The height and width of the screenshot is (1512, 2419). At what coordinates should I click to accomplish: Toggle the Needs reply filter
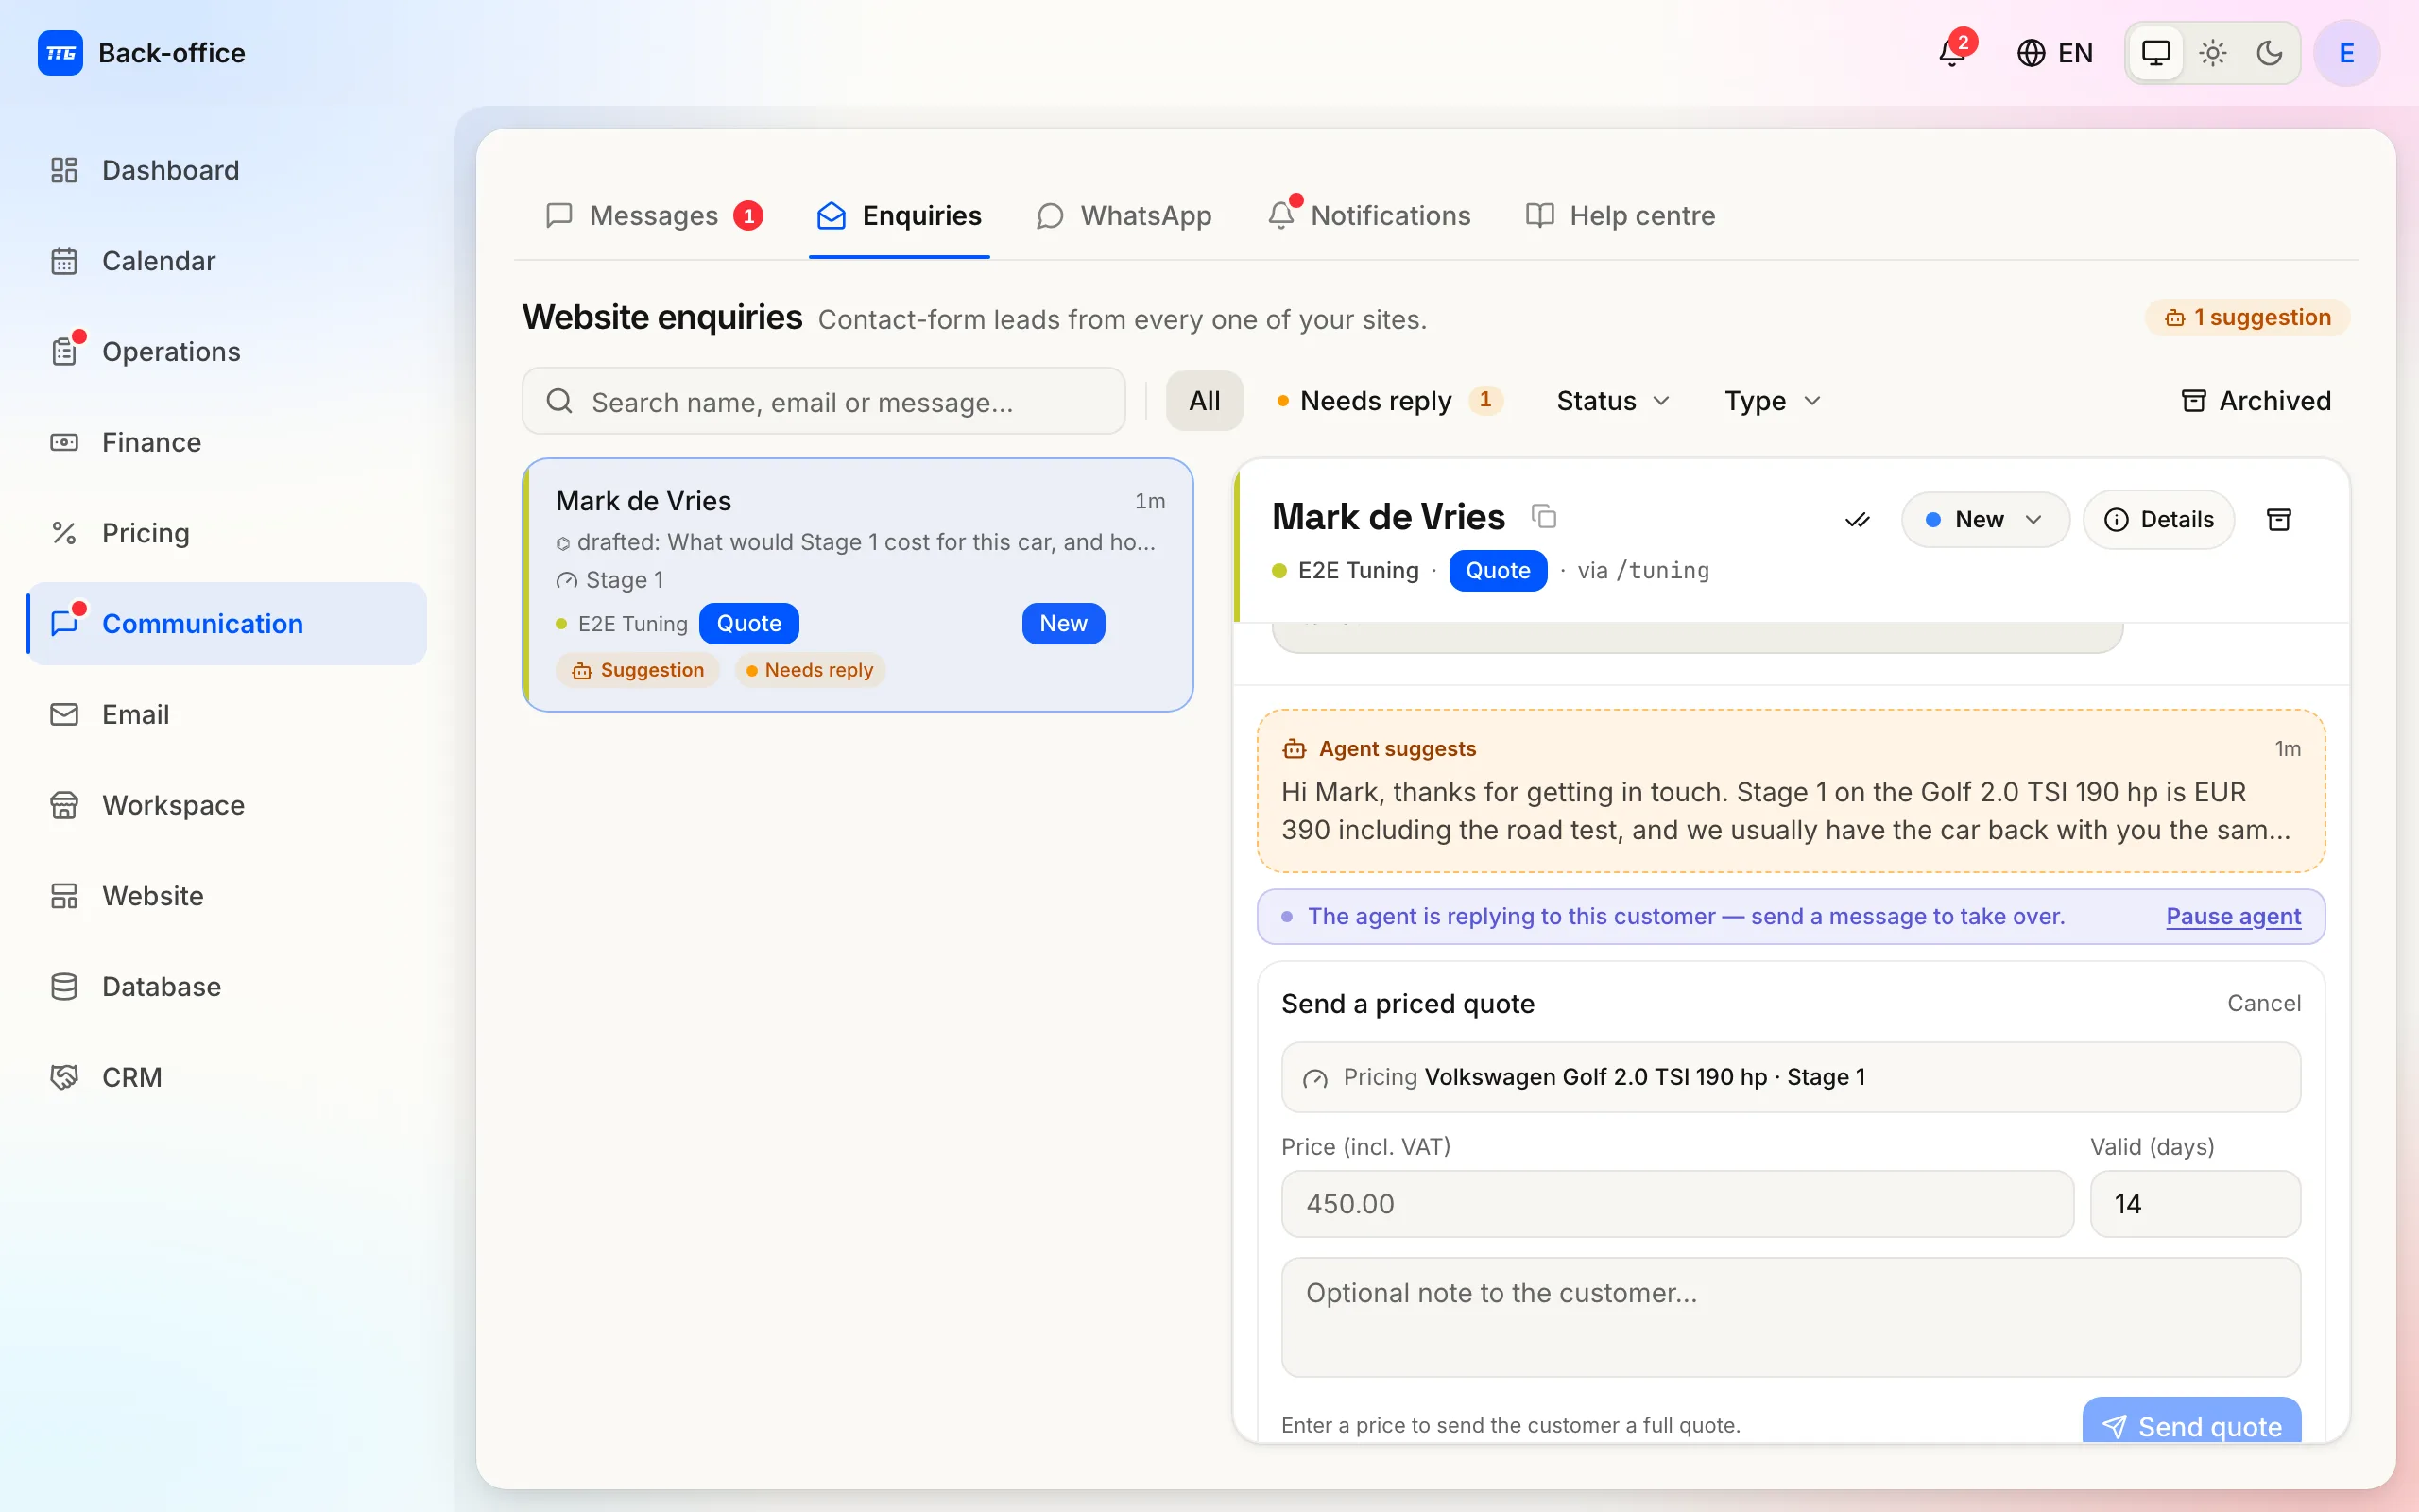point(1389,401)
